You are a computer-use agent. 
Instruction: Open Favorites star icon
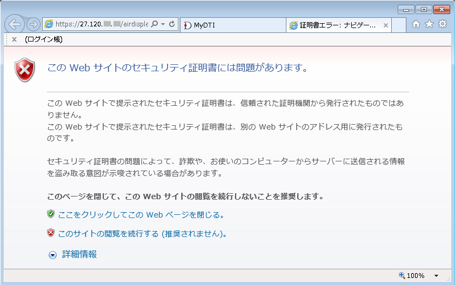429,24
